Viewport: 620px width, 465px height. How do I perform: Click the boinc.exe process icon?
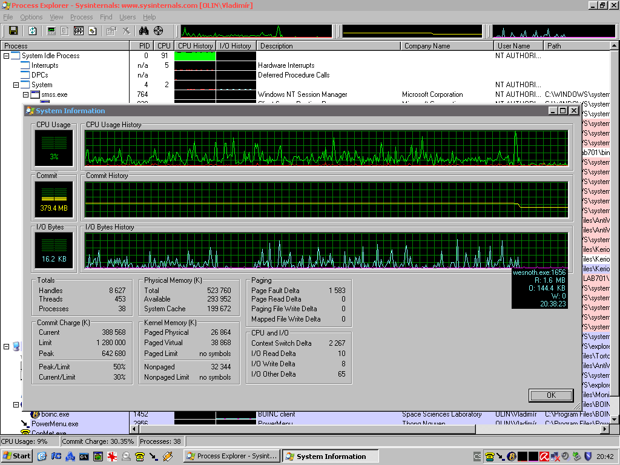(x=35, y=414)
